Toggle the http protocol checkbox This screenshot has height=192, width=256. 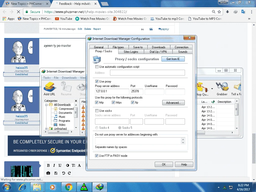(96, 102)
